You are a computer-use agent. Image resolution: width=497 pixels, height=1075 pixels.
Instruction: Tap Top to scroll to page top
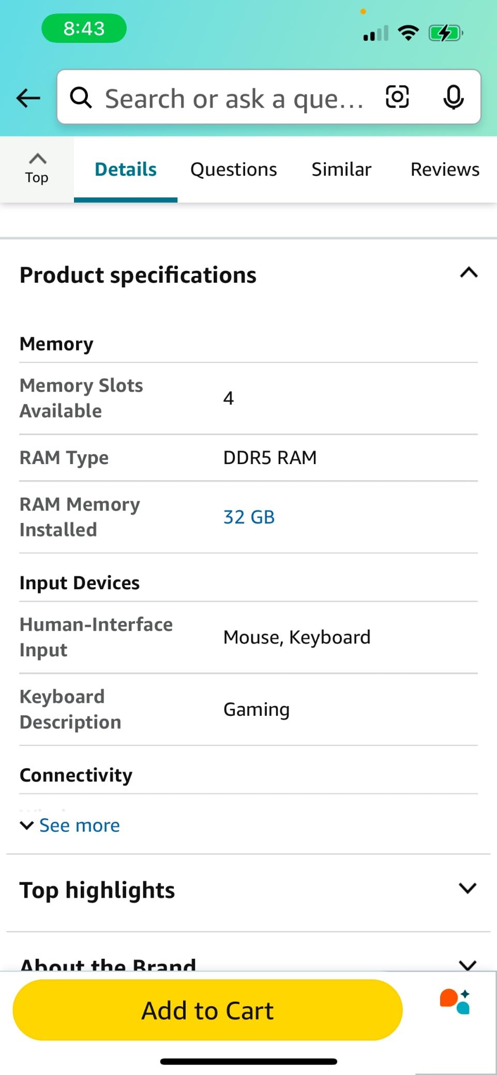coord(36,168)
